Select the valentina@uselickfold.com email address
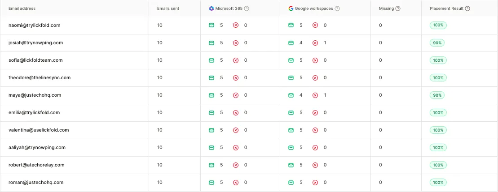This screenshot has width=498, height=192. click(39, 130)
